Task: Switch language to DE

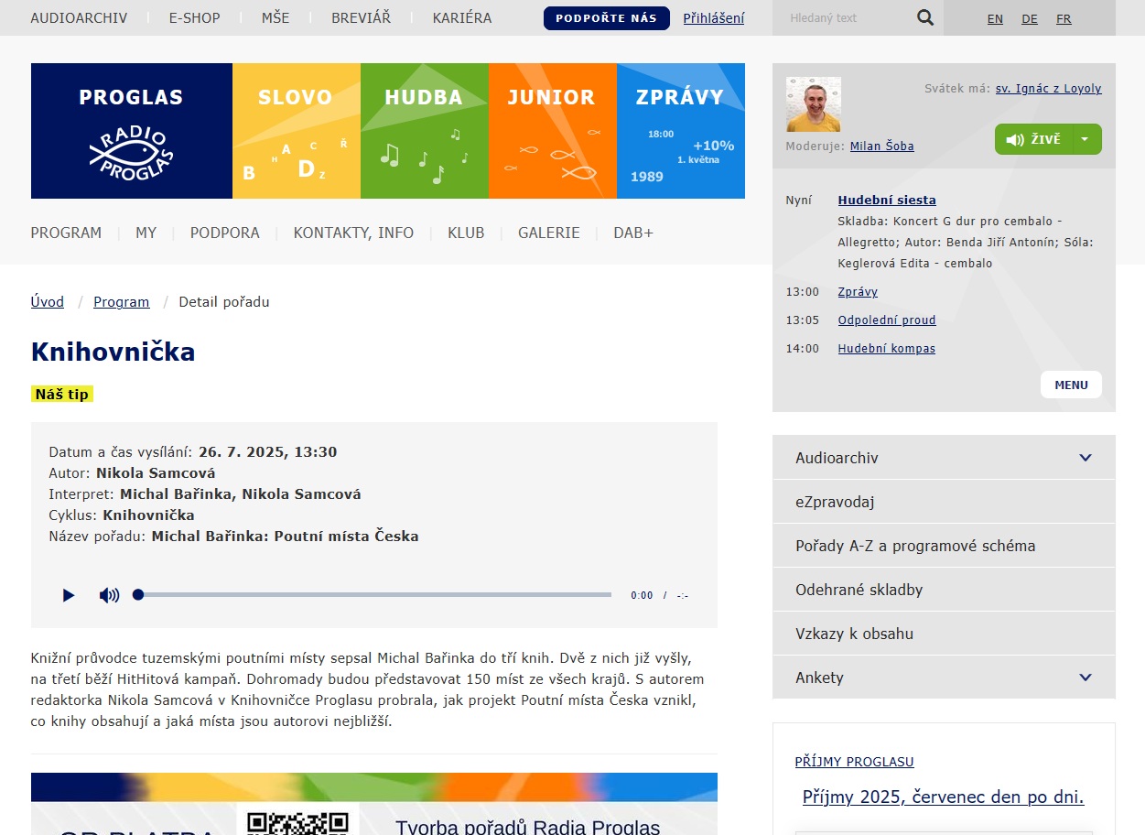Action: click(1030, 18)
